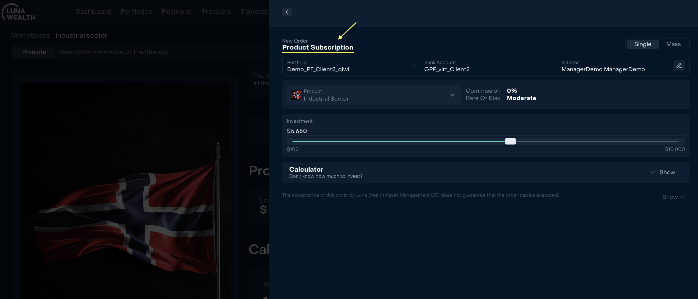Switch to Mass order mode
Viewport: 698px width, 299px height.
(673, 44)
